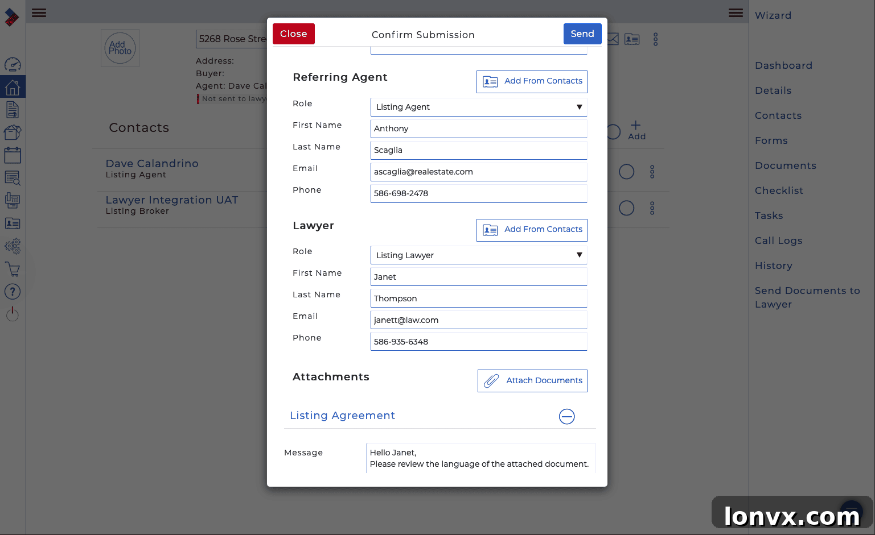The width and height of the screenshot is (875, 535).
Task: Open Contacts in right menu
Action: click(778, 115)
